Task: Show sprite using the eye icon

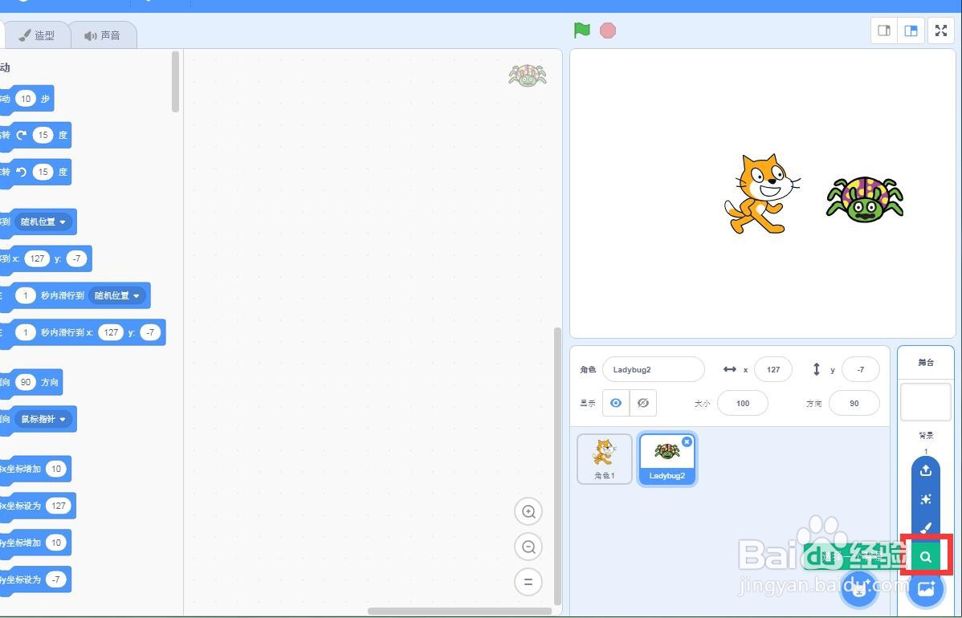Action: pos(616,403)
